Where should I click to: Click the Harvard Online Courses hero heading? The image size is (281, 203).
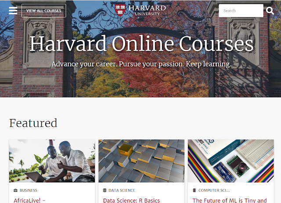pyautogui.click(x=141, y=44)
